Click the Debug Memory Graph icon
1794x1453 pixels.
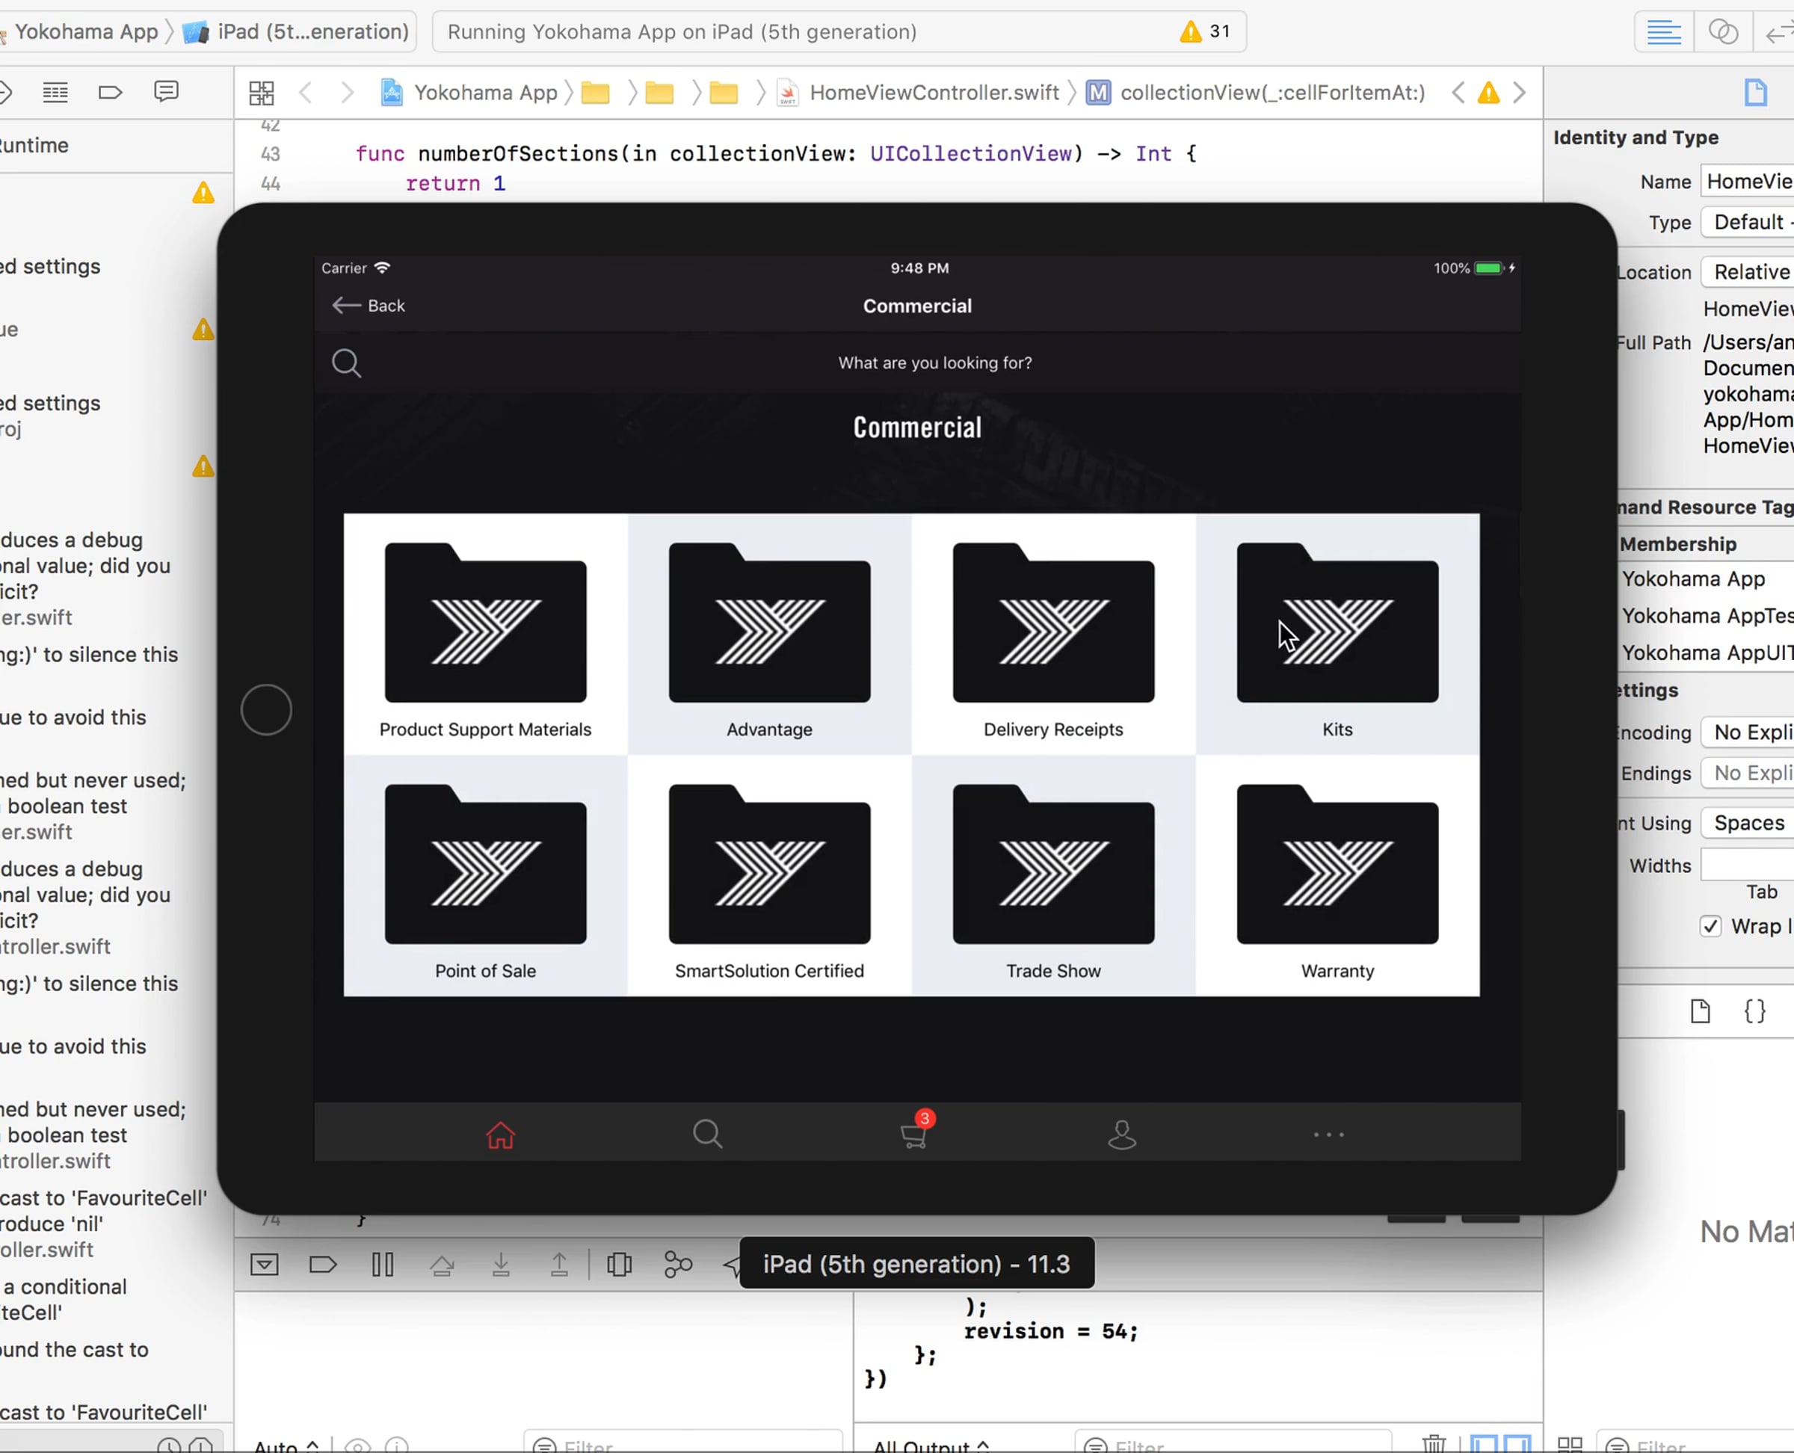(x=677, y=1264)
